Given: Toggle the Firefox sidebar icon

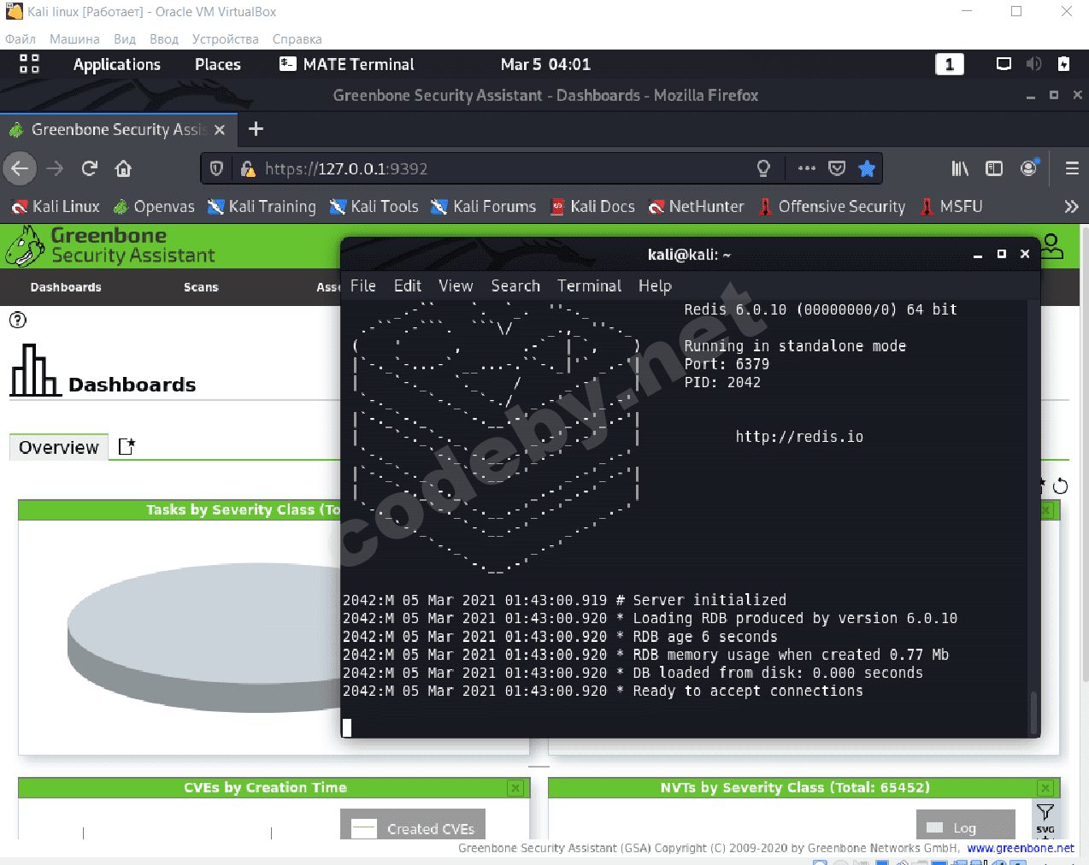Looking at the screenshot, I should click(x=994, y=168).
